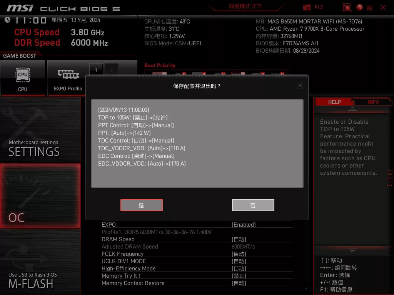
Task: Click the MSI logo in the corner
Action: (20, 7)
